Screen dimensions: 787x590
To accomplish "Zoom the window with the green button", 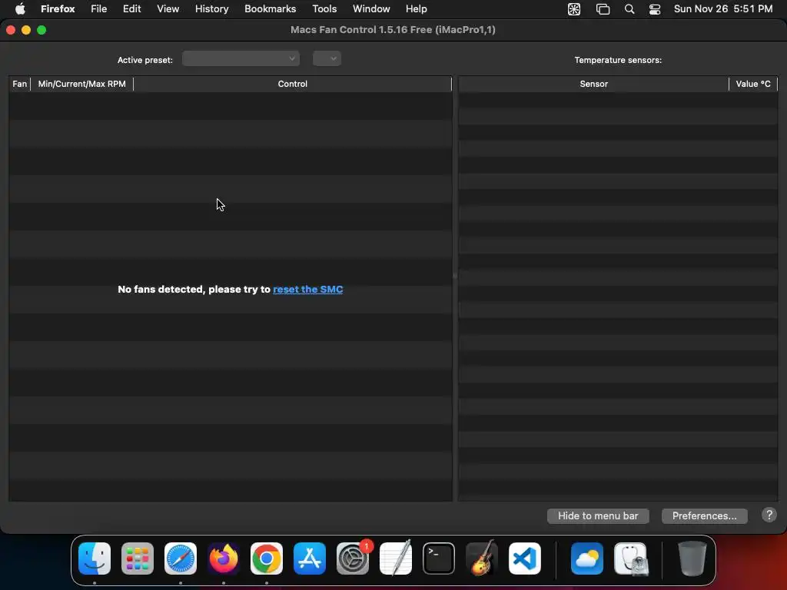I will (x=42, y=30).
